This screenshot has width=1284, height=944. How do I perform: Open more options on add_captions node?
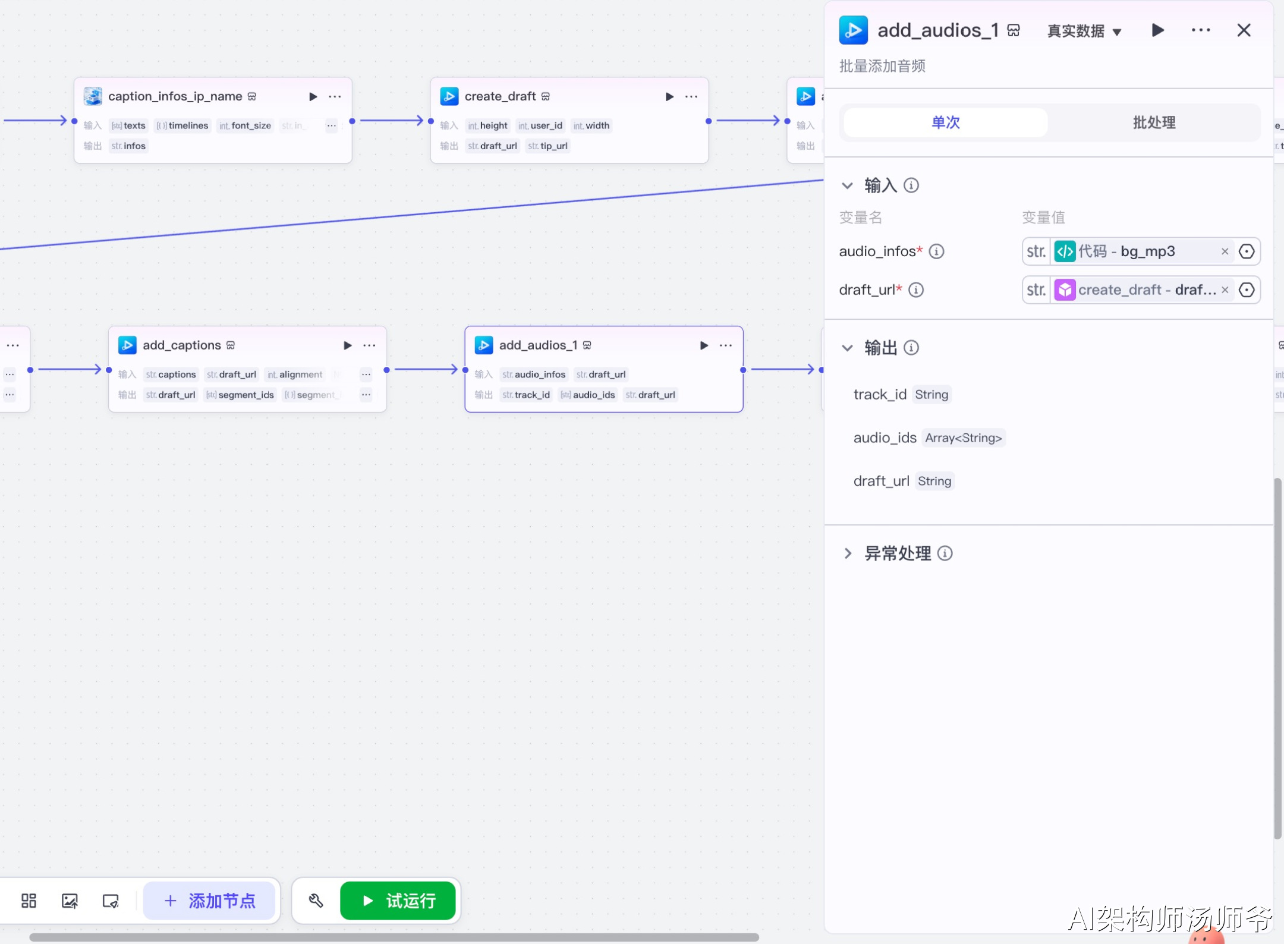[x=369, y=345]
